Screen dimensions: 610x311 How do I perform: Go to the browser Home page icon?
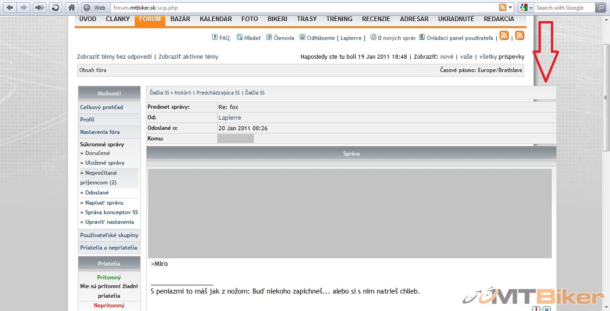click(x=71, y=7)
